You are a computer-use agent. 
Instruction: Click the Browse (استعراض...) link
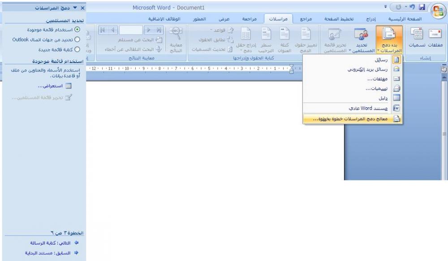[50, 86]
